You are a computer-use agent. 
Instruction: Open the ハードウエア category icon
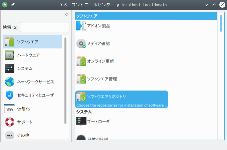click(x=10, y=55)
